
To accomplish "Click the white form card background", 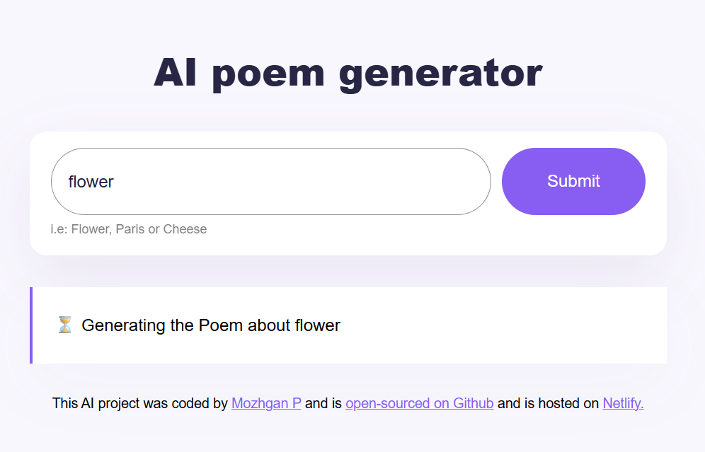I will click(354, 241).
